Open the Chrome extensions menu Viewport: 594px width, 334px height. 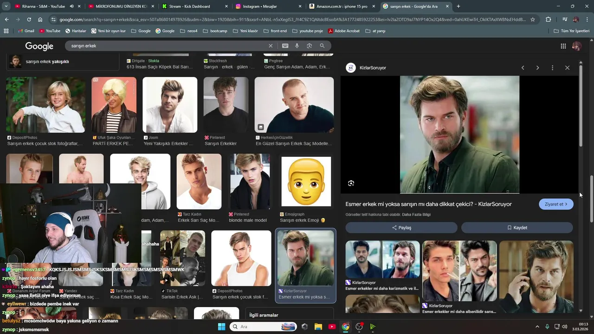(x=548, y=19)
